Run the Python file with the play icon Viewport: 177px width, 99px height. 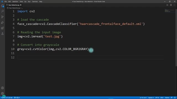(x=167, y=5)
